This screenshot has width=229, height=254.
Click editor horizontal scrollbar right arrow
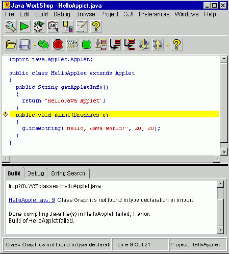tap(217, 159)
